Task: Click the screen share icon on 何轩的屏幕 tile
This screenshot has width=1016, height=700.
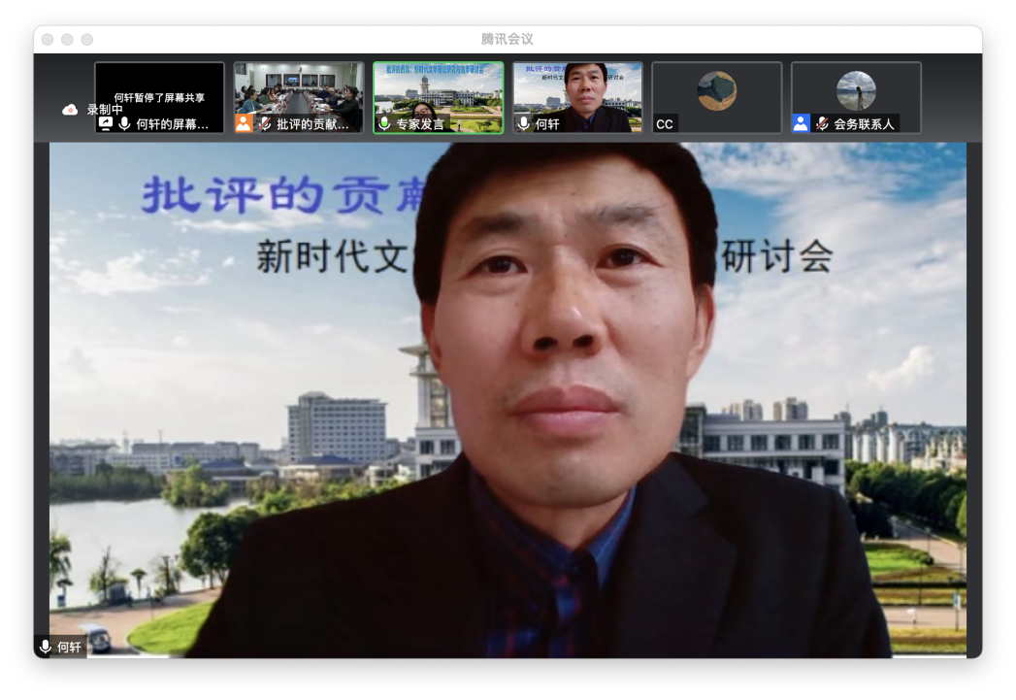Action: tap(106, 124)
